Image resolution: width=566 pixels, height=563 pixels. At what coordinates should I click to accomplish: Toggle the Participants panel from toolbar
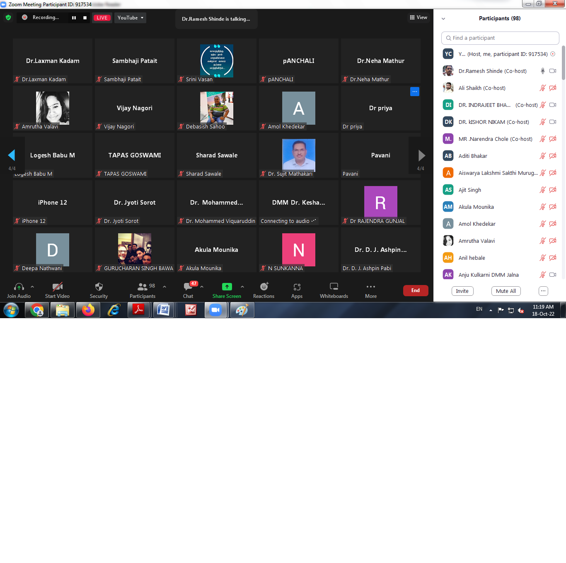coord(143,290)
